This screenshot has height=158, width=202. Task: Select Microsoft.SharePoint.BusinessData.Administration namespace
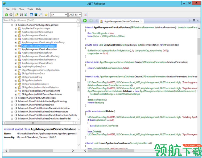(44, 108)
